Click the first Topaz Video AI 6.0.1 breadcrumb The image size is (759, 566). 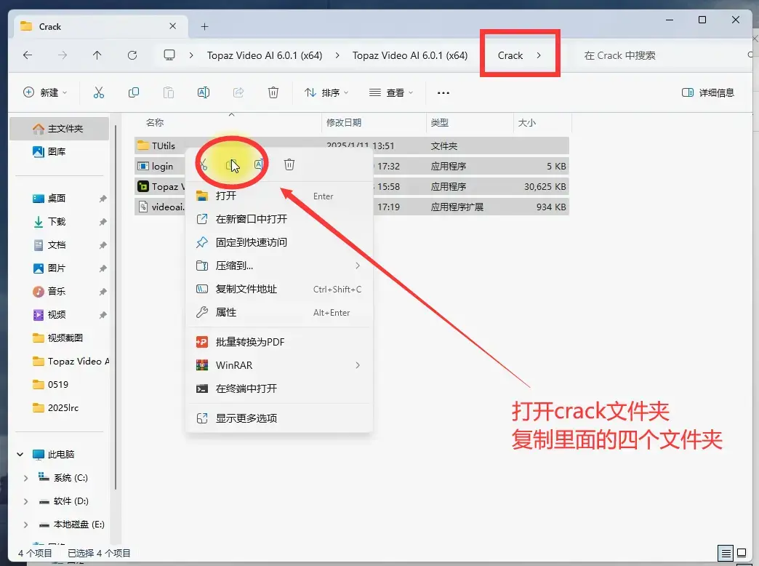(x=265, y=55)
